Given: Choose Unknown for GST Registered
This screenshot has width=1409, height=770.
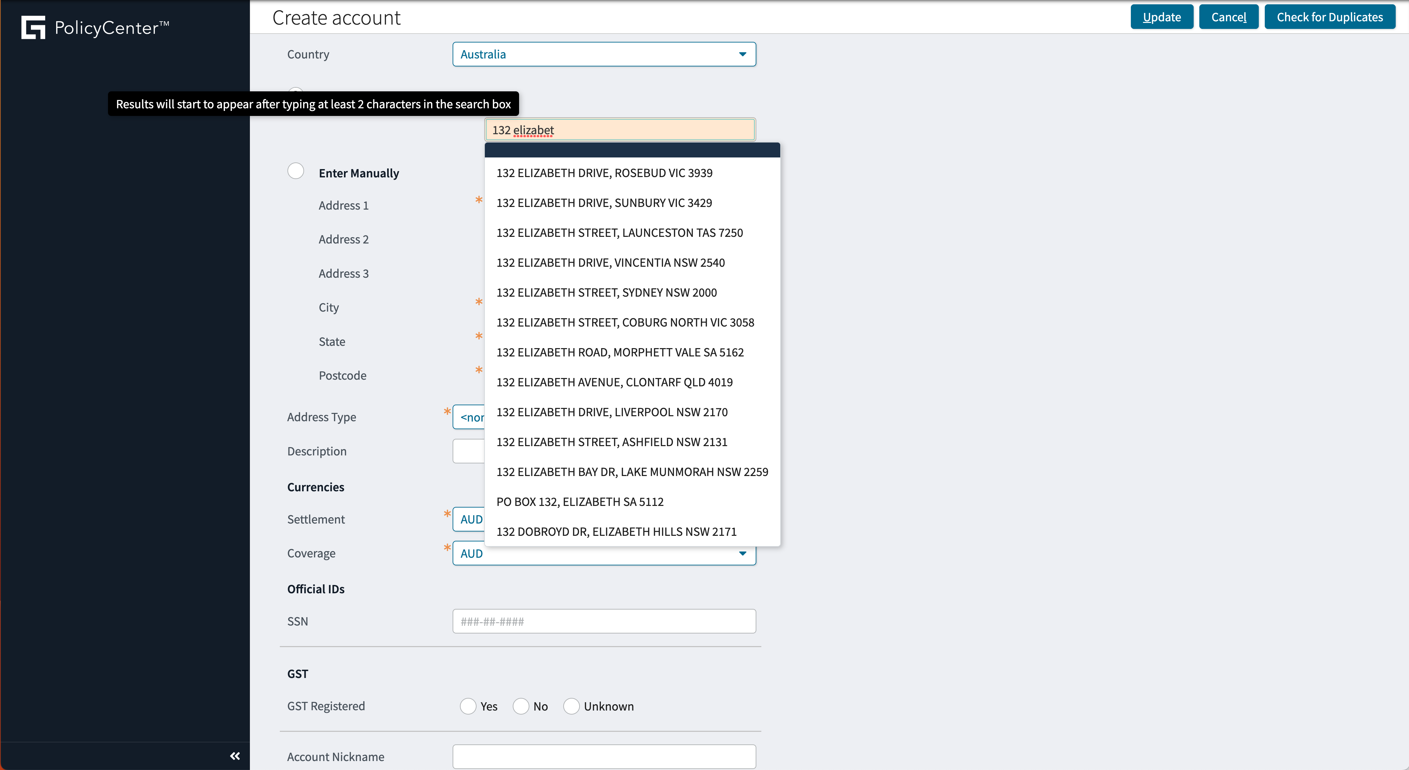Looking at the screenshot, I should coord(571,706).
